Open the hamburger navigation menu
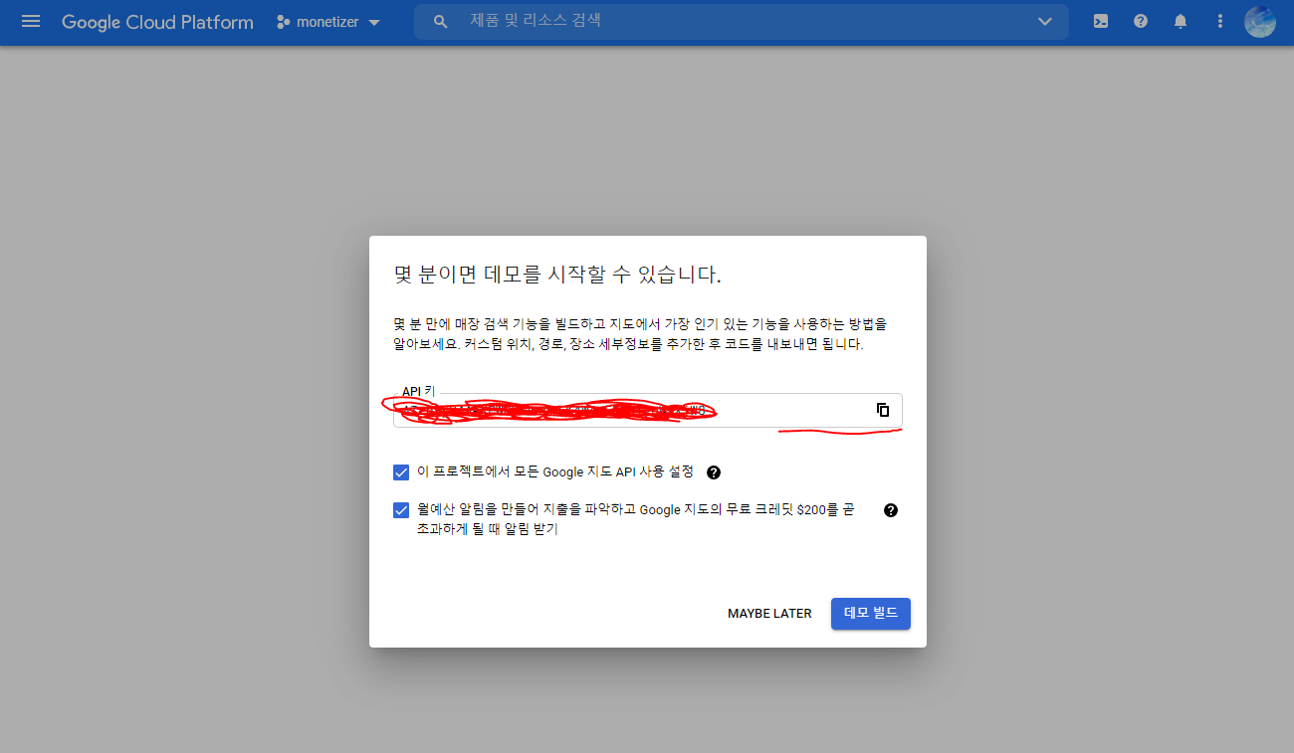 pos(31,21)
